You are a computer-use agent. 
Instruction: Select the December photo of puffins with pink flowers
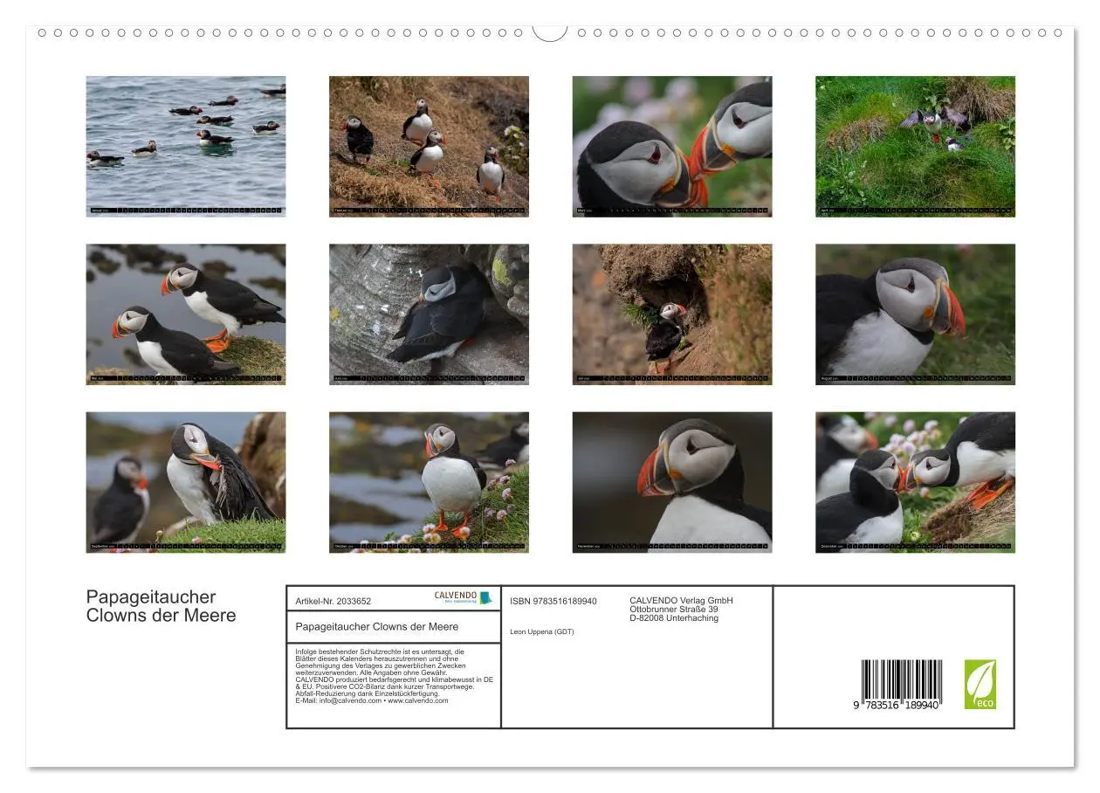coord(915,482)
